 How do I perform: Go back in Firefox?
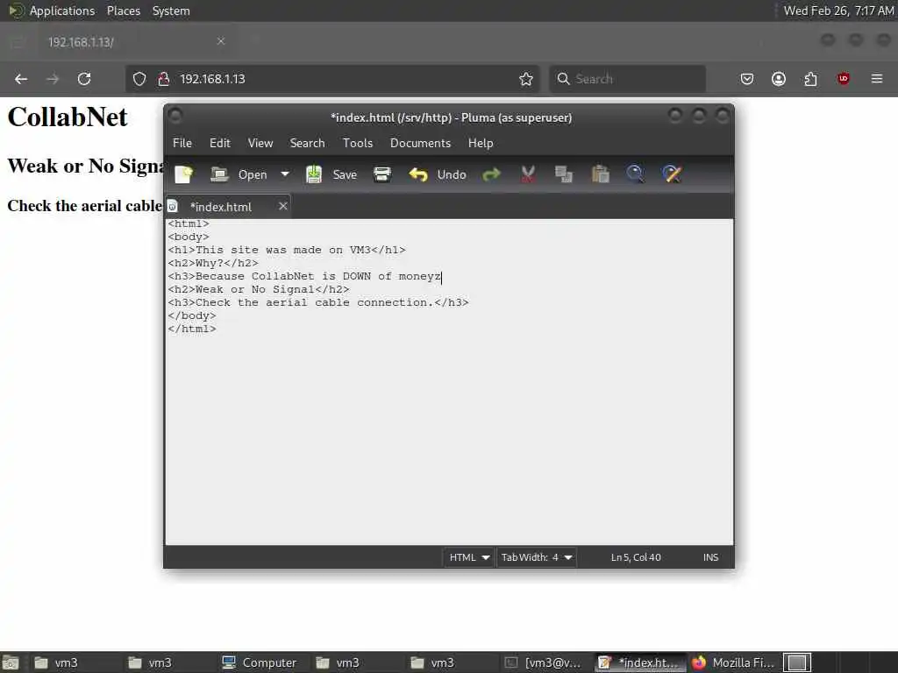(x=21, y=79)
